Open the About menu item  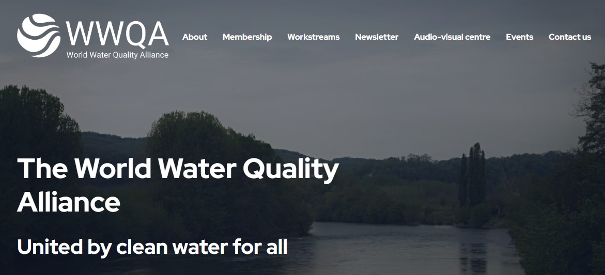click(195, 37)
